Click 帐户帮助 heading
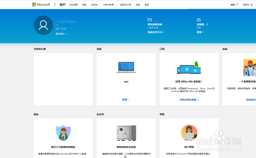This screenshot has height=158, width=256. [x=189, y=147]
